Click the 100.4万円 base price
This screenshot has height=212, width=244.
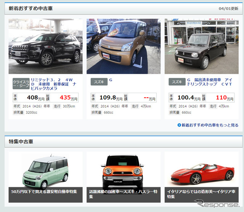(189, 98)
